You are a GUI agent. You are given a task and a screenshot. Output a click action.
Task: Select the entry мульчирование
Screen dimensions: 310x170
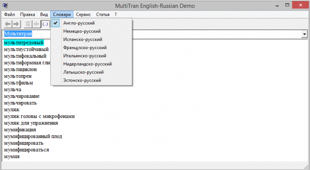[x=22, y=97]
